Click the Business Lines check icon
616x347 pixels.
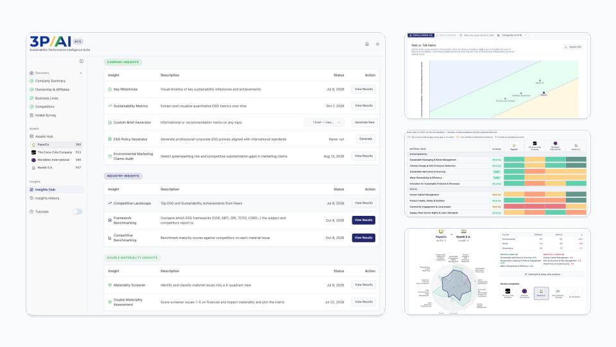coord(31,98)
